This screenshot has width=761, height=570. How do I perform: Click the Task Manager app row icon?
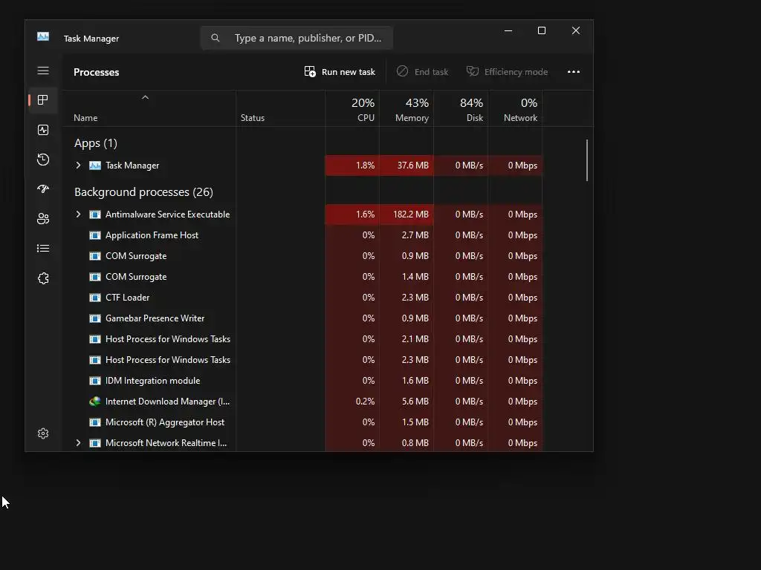click(x=95, y=166)
